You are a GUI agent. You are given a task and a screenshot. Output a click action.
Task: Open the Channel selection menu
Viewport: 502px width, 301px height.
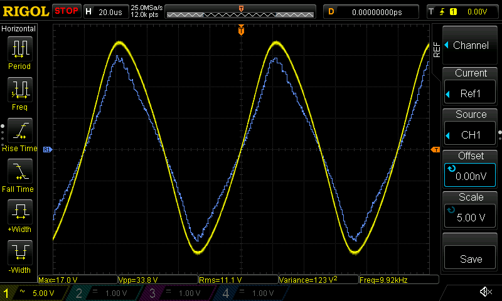click(471, 46)
